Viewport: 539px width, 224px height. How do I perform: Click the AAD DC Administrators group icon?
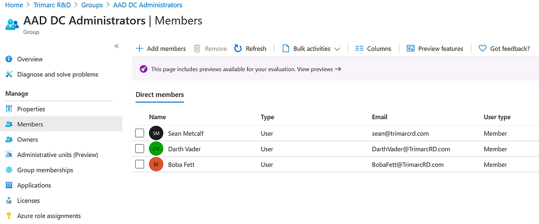click(12, 24)
